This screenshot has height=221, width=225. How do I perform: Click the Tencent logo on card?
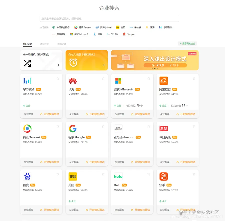click(x=27, y=129)
